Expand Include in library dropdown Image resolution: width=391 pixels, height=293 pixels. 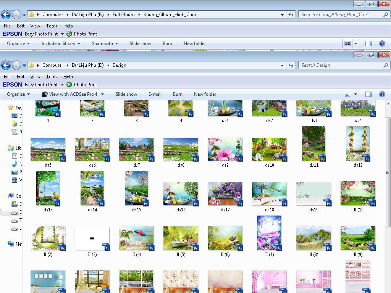61,43
